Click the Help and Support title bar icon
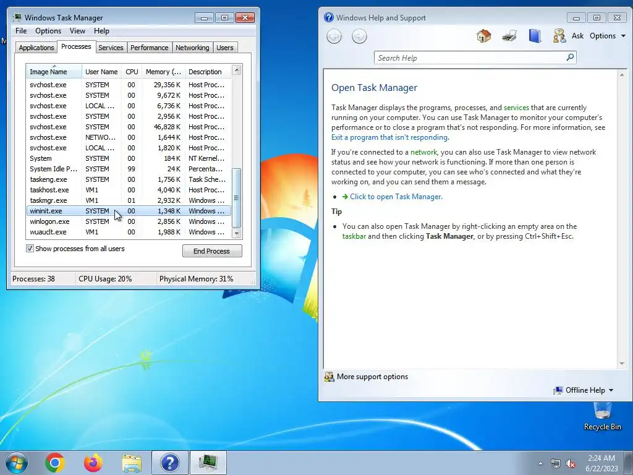The width and height of the screenshot is (633, 475). [329, 17]
